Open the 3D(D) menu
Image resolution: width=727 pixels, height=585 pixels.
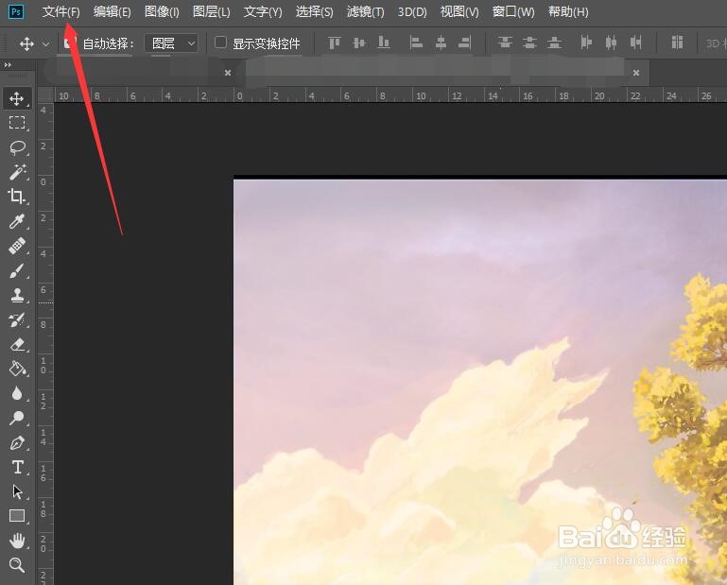[412, 11]
